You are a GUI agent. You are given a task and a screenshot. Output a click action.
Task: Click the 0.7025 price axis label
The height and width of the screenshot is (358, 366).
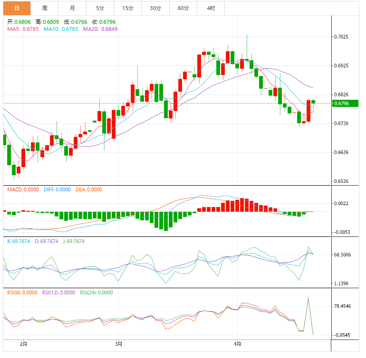(341, 37)
